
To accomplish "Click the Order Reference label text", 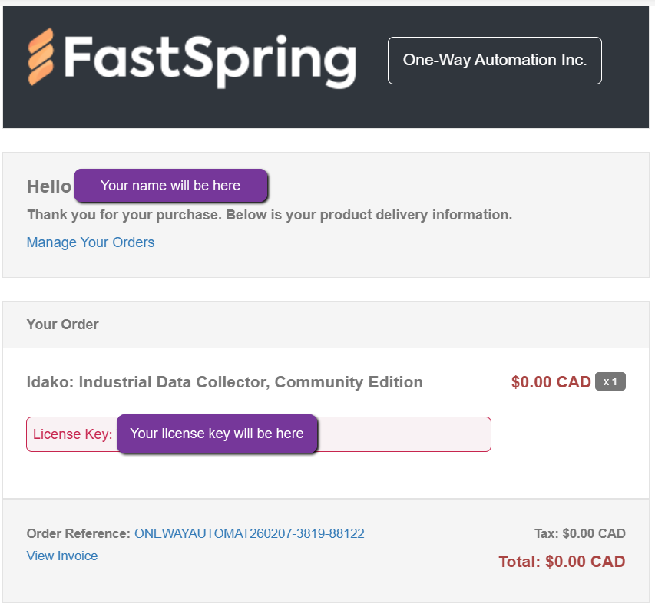I will pyautogui.click(x=78, y=533).
